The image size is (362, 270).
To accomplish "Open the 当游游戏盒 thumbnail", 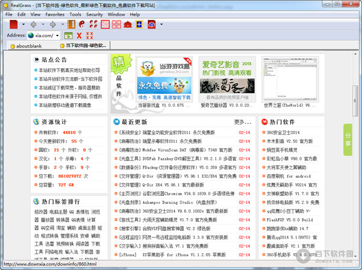I will click(164, 79).
